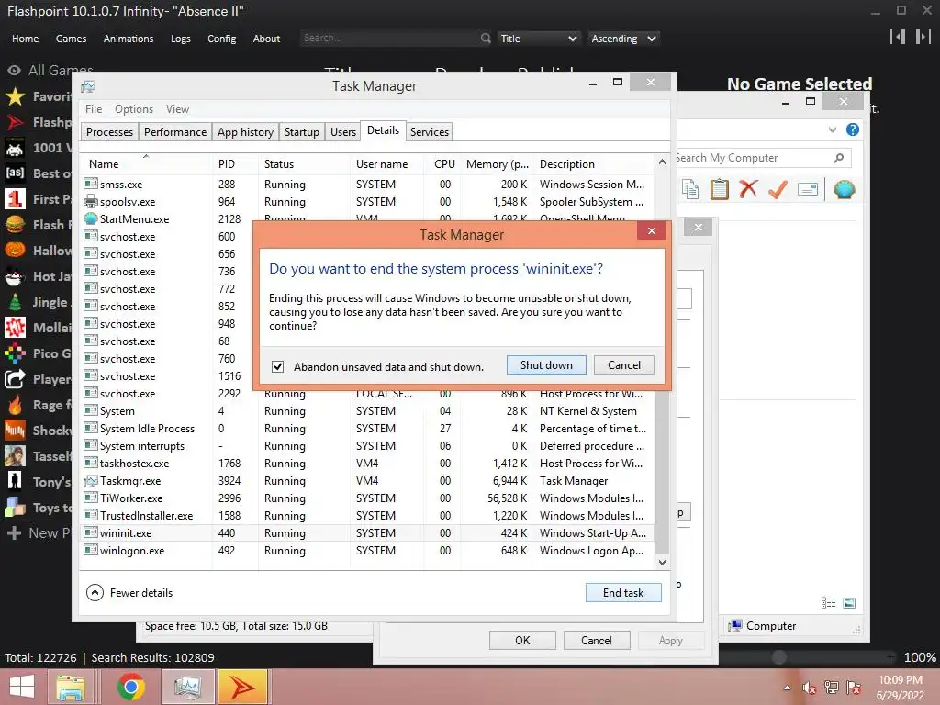Switch explorer to the details view icon
Viewport: 940px width, 705px height.
(829, 603)
